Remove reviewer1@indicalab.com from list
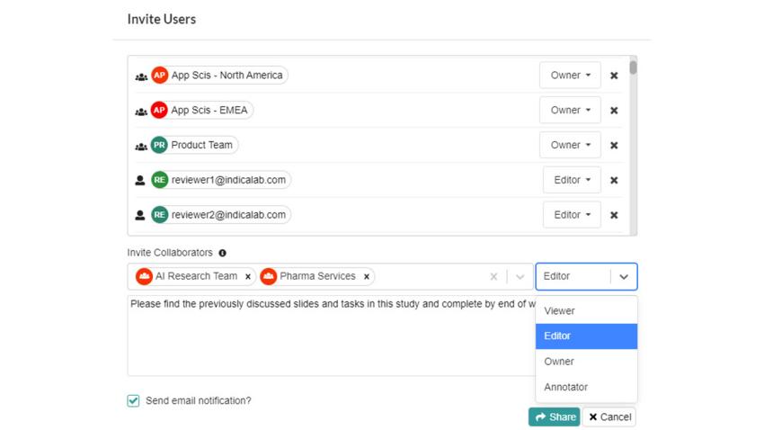This screenshot has height=430, width=764. point(614,181)
